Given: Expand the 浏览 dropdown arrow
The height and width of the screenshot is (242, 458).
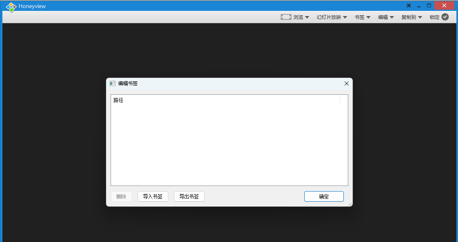Looking at the screenshot, I should click(307, 17).
